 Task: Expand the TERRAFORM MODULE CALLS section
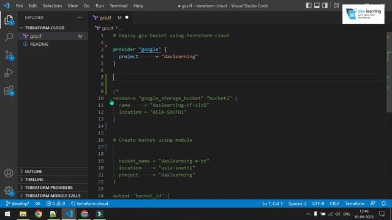pos(53,196)
